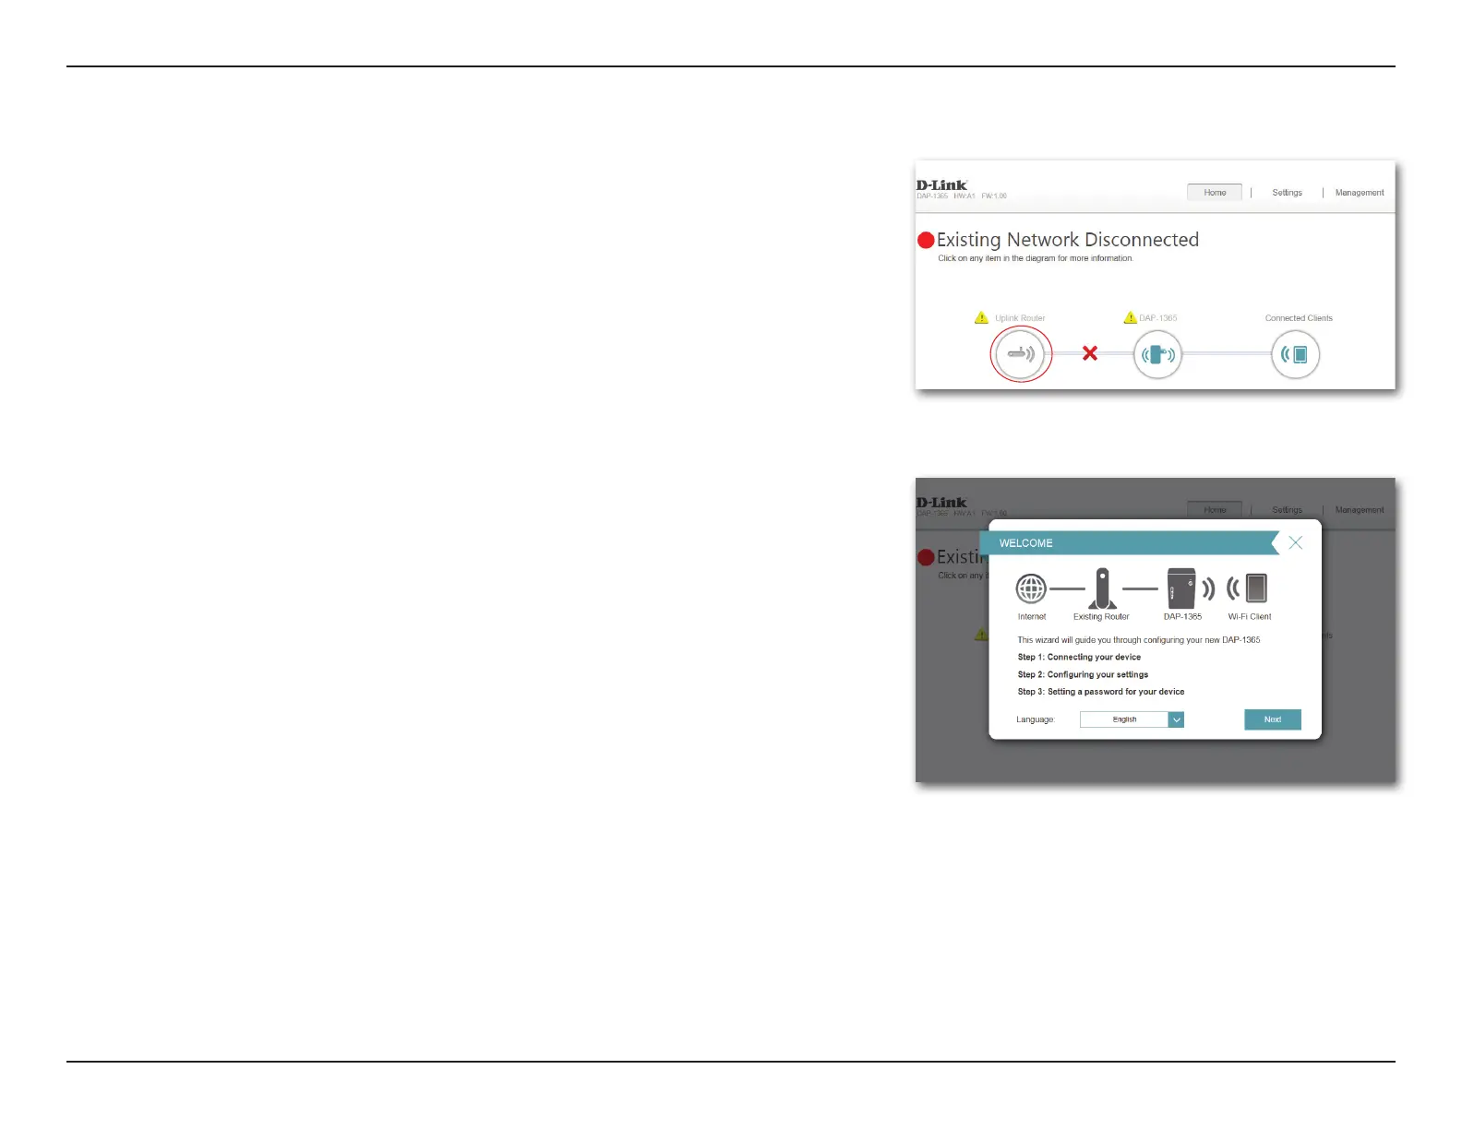The height and width of the screenshot is (1129, 1462).
Task: Click the Existing Router icon in the wizard
Action: [x=1102, y=588]
